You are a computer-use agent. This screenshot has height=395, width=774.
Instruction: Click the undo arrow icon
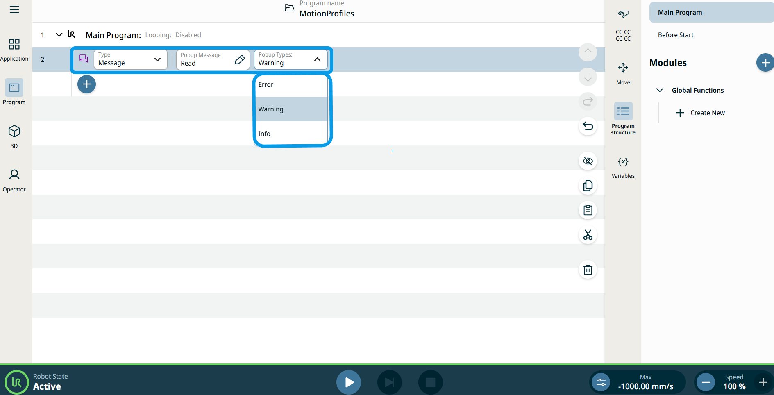click(x=588, y=126)
